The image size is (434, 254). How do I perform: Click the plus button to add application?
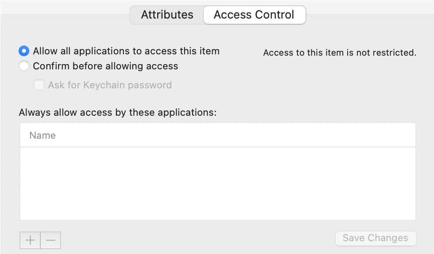click(30, 240)
